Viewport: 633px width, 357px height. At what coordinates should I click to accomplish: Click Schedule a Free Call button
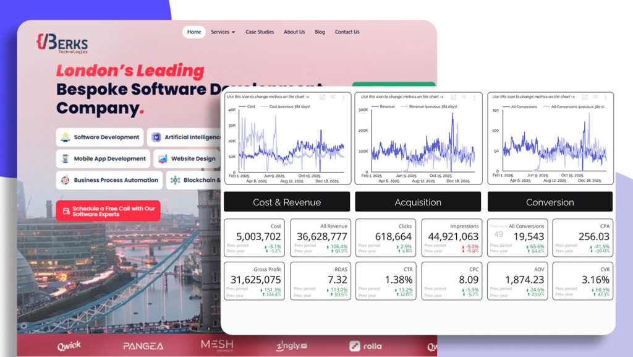108,211
